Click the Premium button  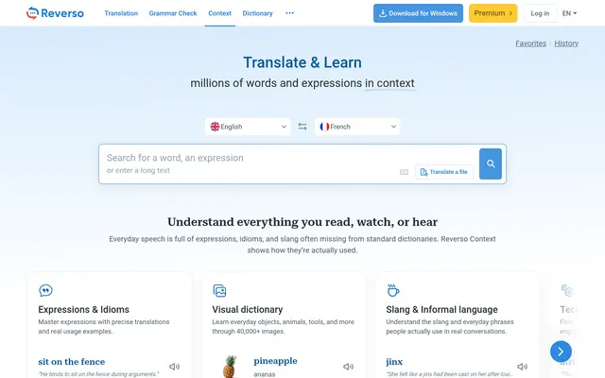493,13
